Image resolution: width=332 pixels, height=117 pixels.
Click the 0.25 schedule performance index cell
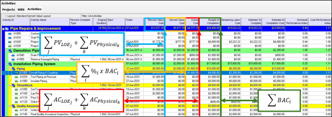pyautogui.click(x=305, y=64)
